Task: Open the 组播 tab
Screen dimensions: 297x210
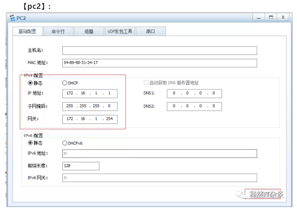Action: (x=89, y=31)
